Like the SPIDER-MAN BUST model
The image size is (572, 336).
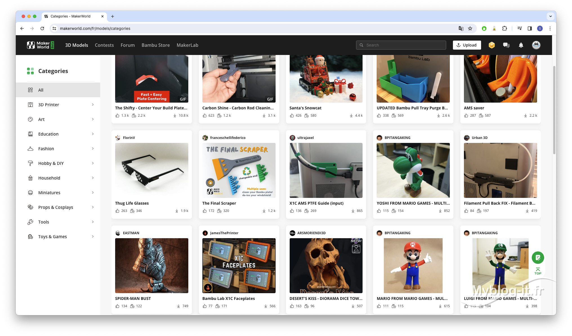click(x=117, y=306)
